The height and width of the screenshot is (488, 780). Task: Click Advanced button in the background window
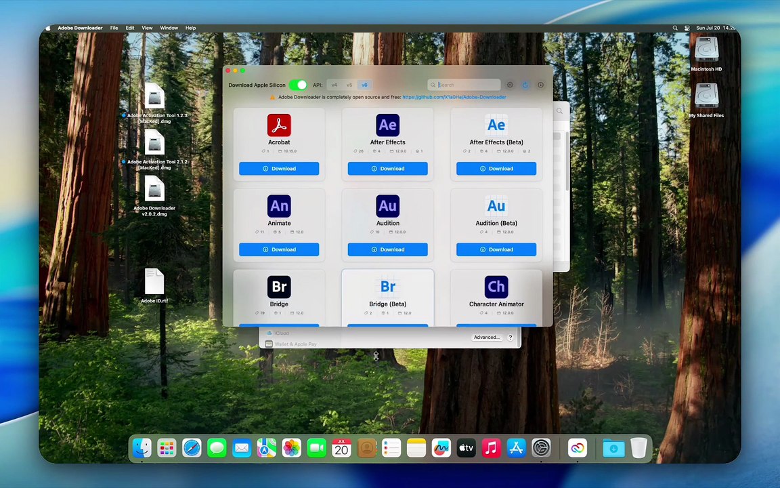click(x=487, y=337)
